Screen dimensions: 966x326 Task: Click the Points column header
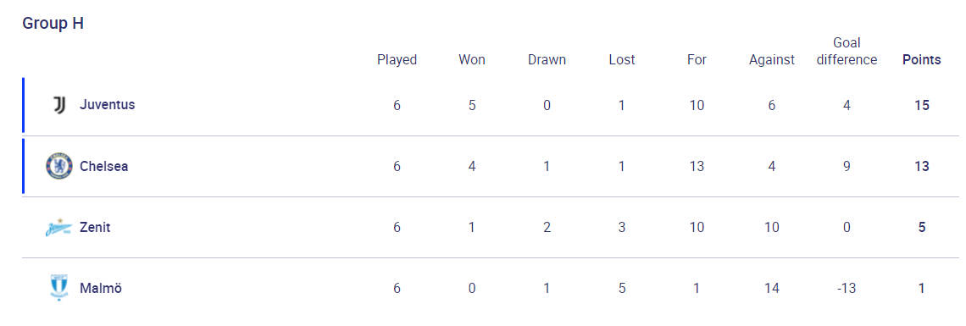[x=922, y=59]
